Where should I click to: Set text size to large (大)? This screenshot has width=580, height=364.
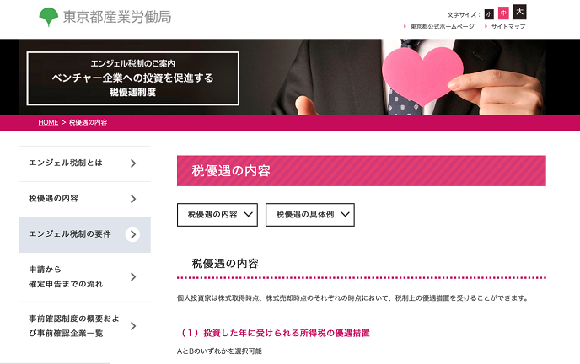tap(519, 12)
